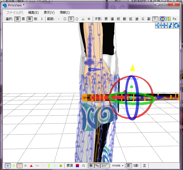Toggle the S影 self-shadow button
The image size is (183, 170).
136,166
